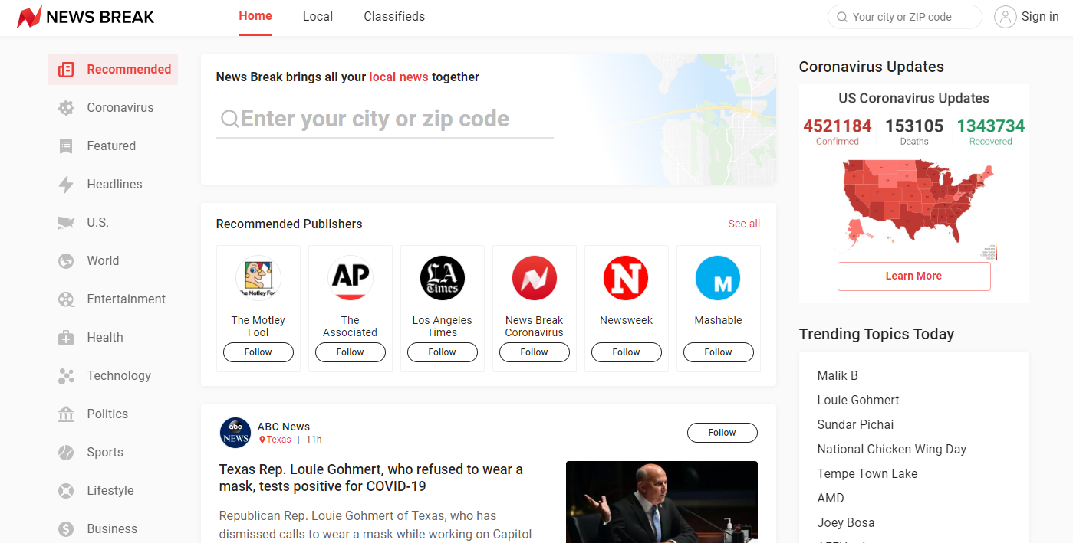Click the Politics building icon in sidebar
This screenshot has height=543, width=1073.
tap(66, 414)
